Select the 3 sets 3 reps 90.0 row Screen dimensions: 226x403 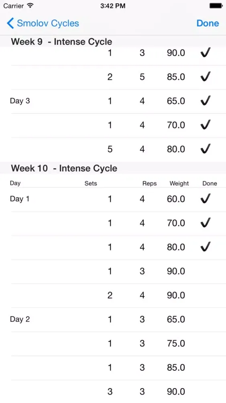(x=113, y=391)
